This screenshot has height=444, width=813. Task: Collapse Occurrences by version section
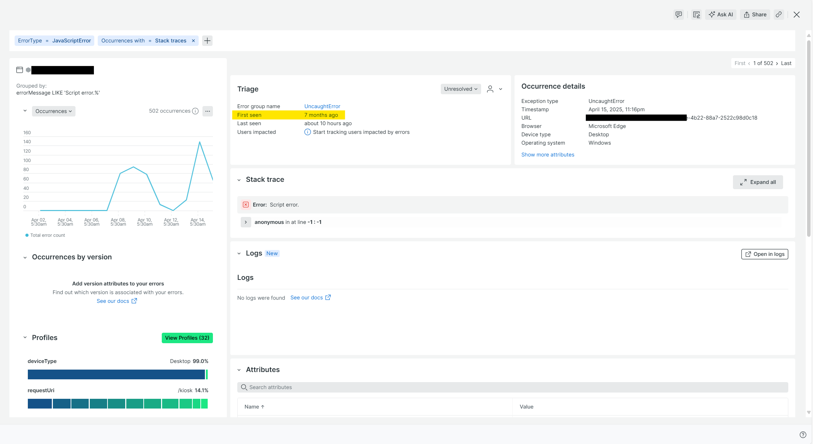[25, 258]
